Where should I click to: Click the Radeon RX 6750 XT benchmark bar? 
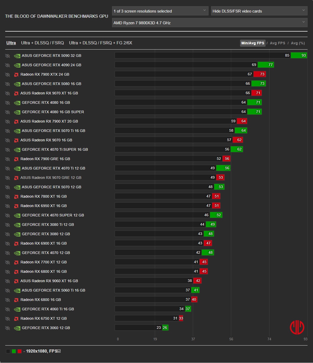(x=149, y=318)
